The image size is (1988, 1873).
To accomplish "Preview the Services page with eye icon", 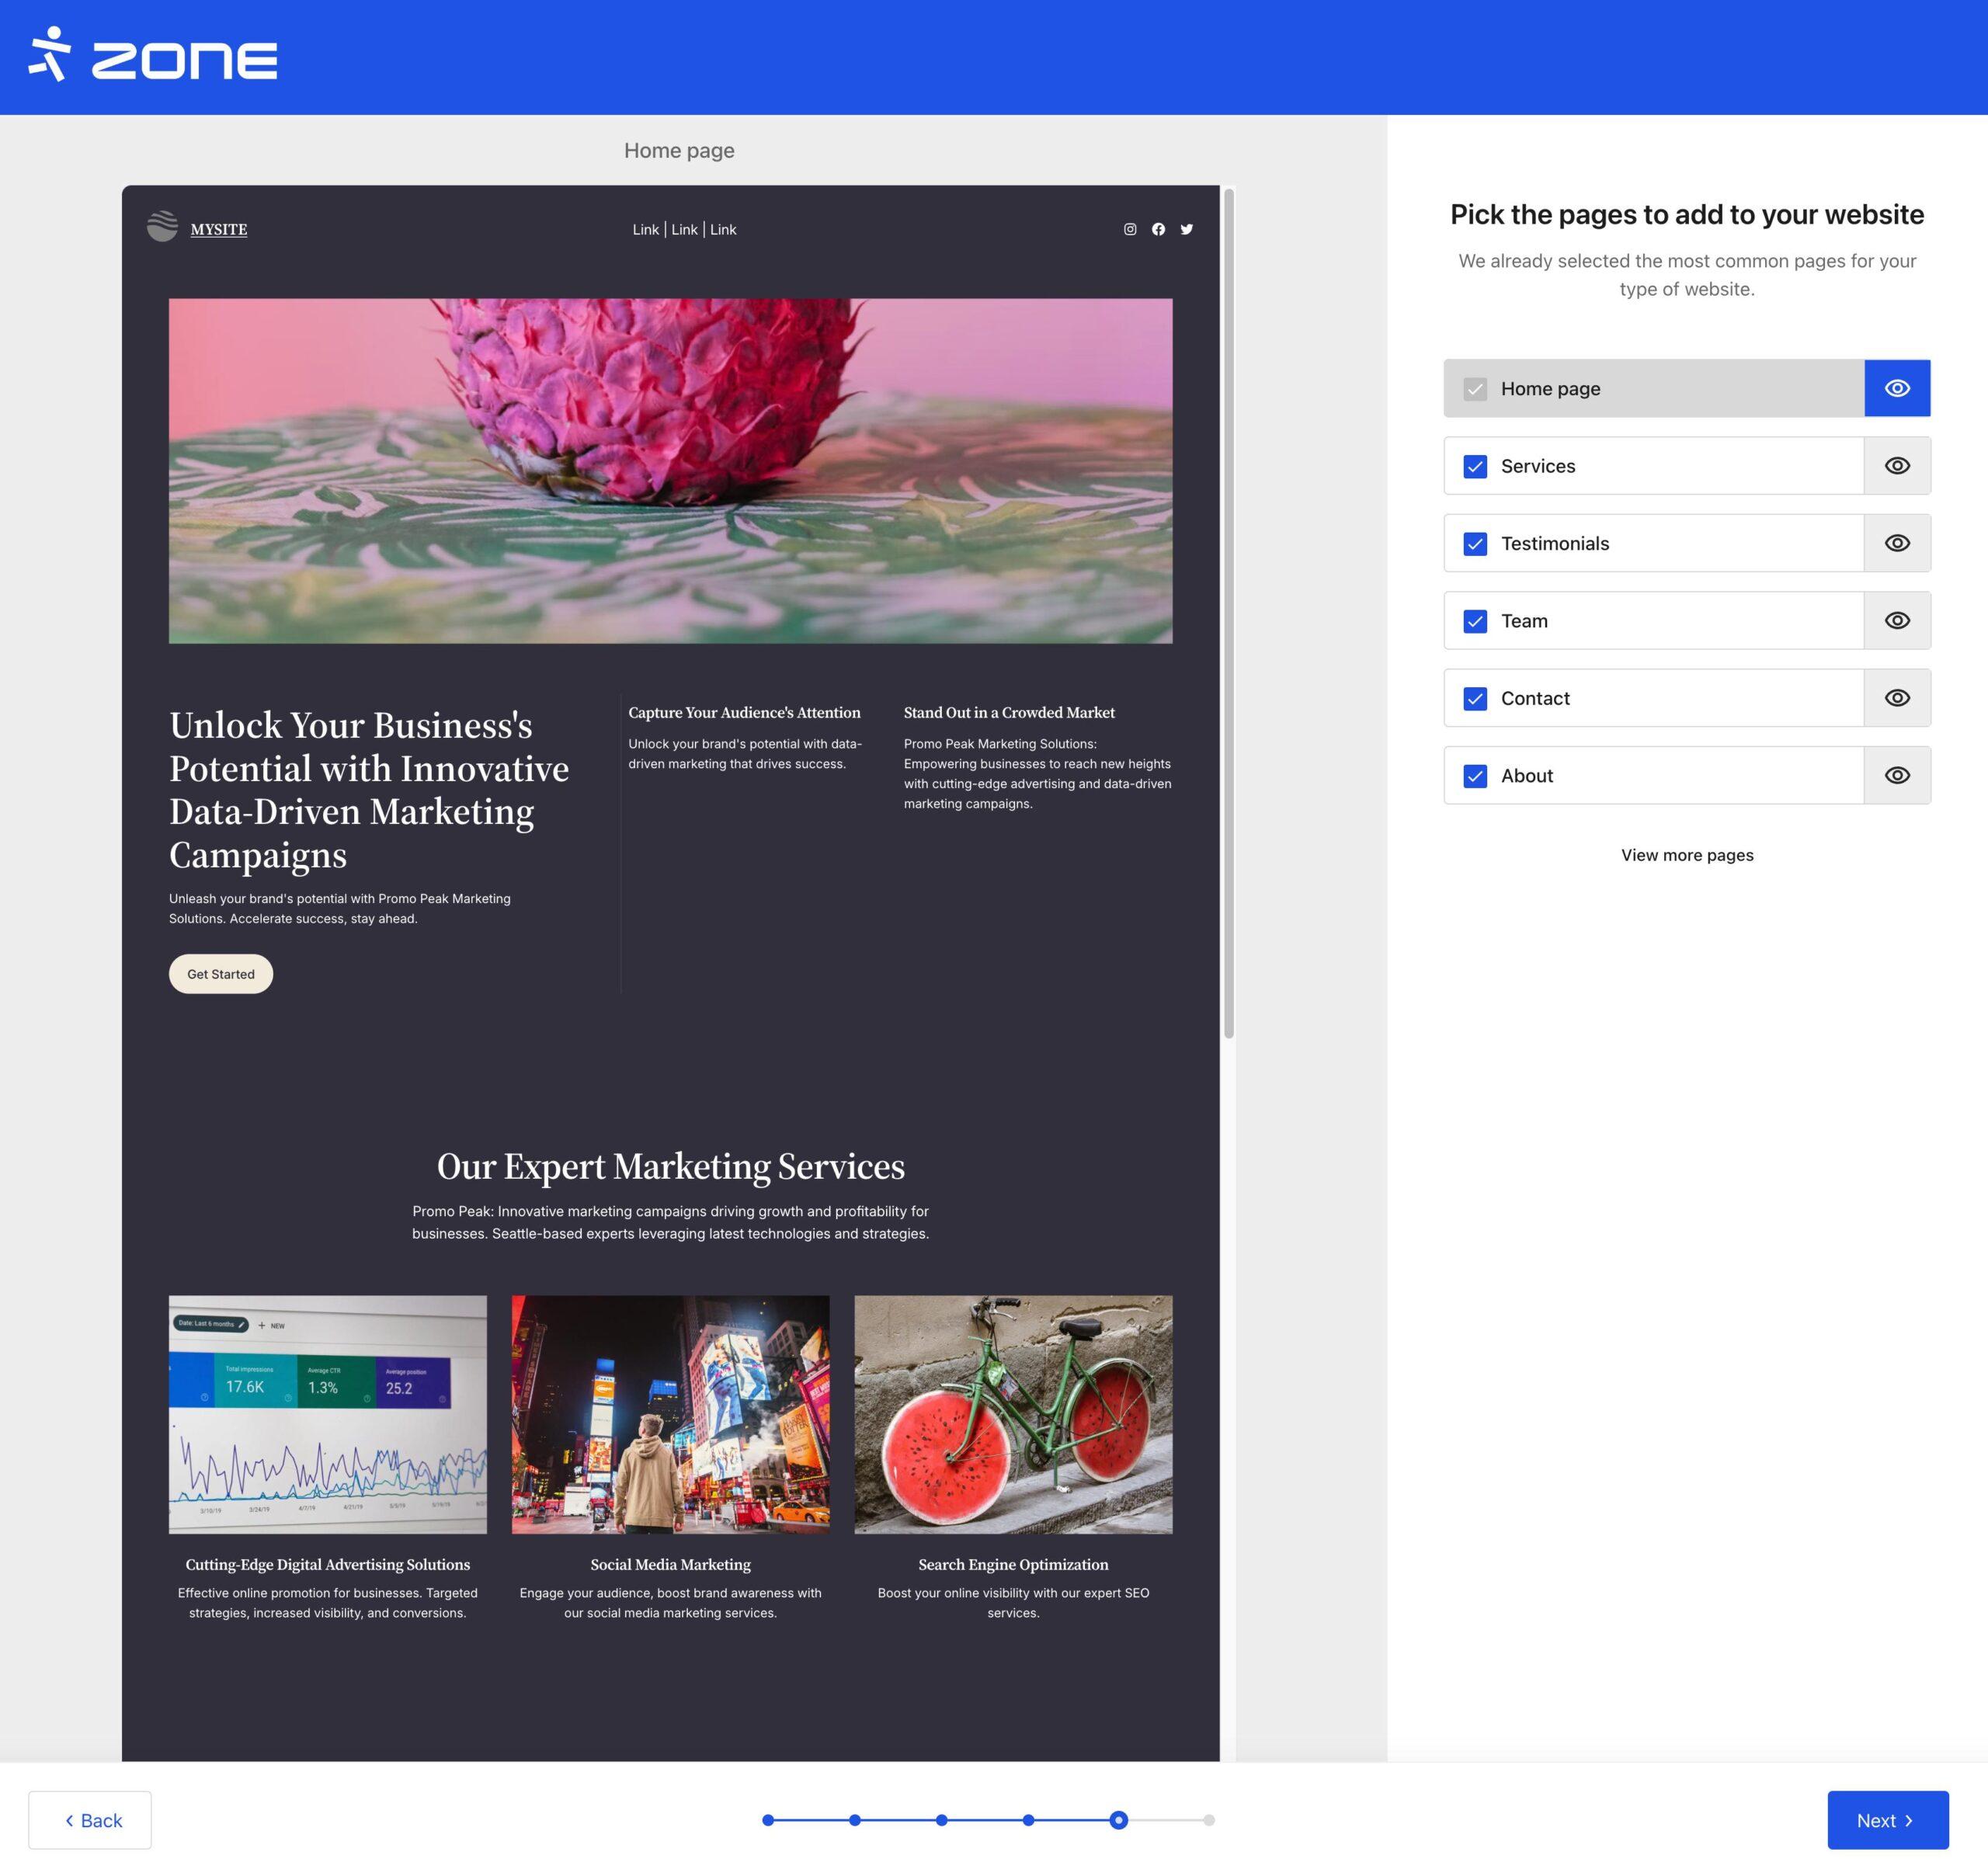I will [x=1896, y=466].
